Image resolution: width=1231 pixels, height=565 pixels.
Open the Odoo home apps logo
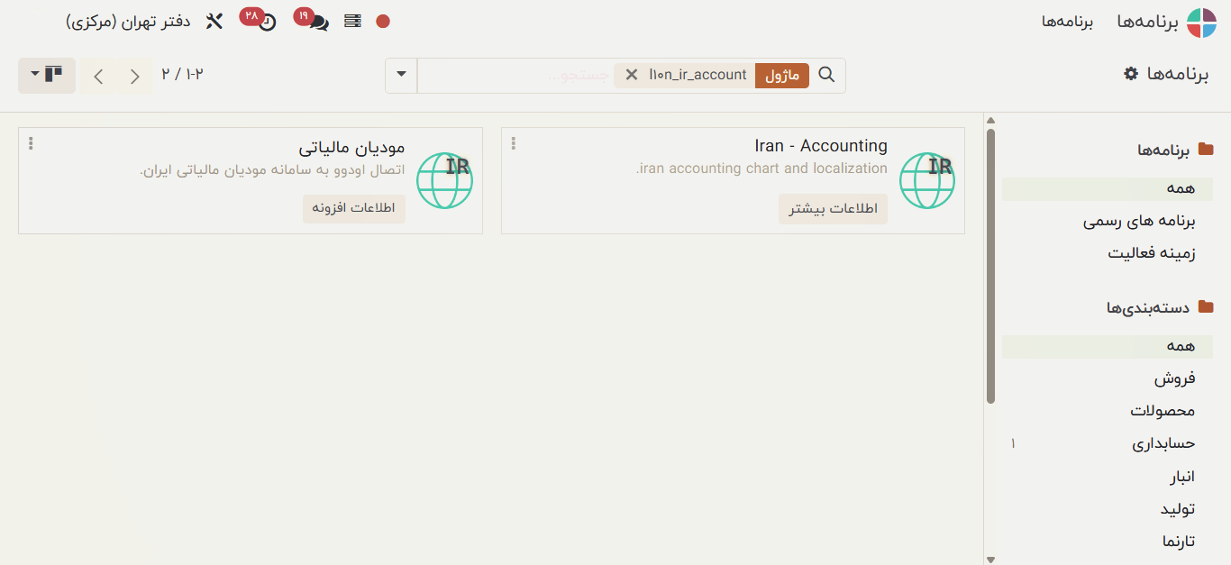pos(1201,22)
